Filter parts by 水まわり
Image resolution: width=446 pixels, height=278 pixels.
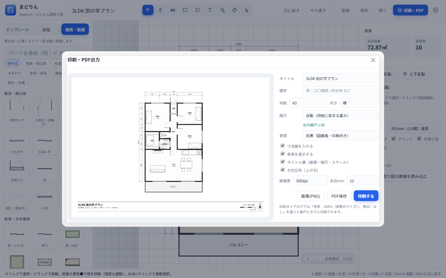click(x=14, y=73)
